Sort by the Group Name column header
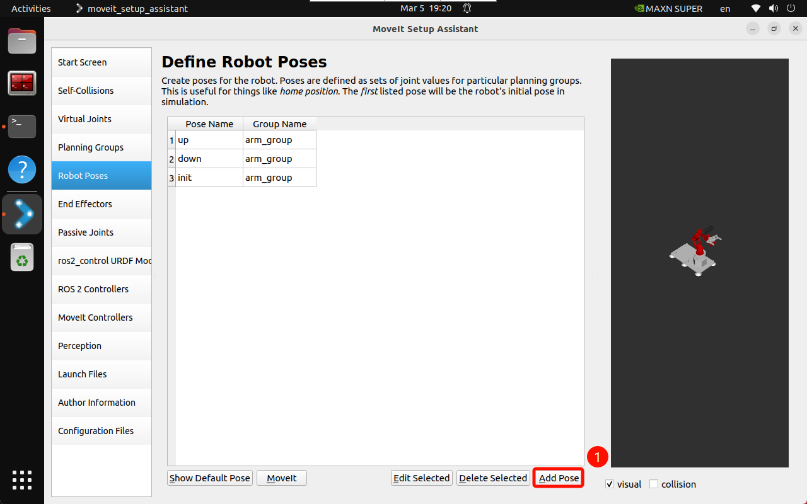Image resolution: width=807 pixels, height=504 pixels. point(279,124)
